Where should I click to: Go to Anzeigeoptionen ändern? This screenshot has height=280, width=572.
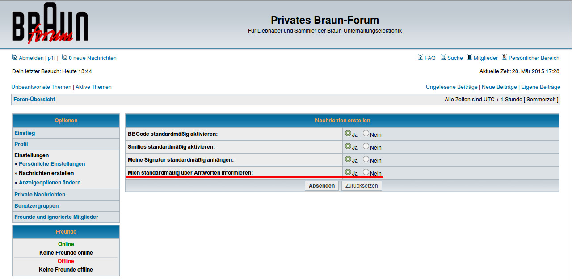click(x=50, y=183)
